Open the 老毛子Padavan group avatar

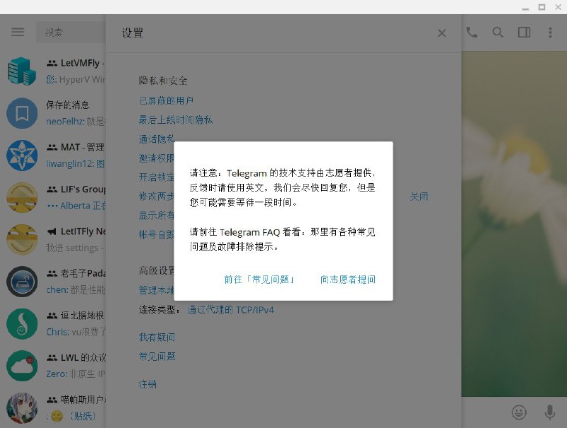(22, 282)
